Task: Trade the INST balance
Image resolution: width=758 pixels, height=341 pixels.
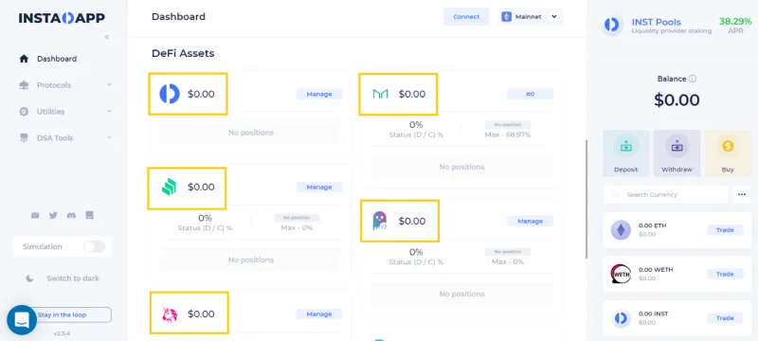Action: 725,318
